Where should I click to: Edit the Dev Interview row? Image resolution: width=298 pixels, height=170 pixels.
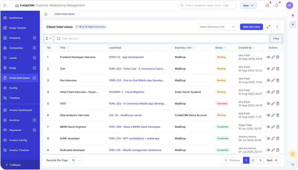[x=273, y=80]
